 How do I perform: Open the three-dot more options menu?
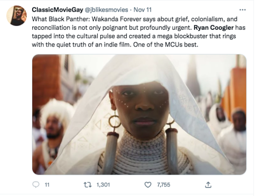[x=242, y=10]
